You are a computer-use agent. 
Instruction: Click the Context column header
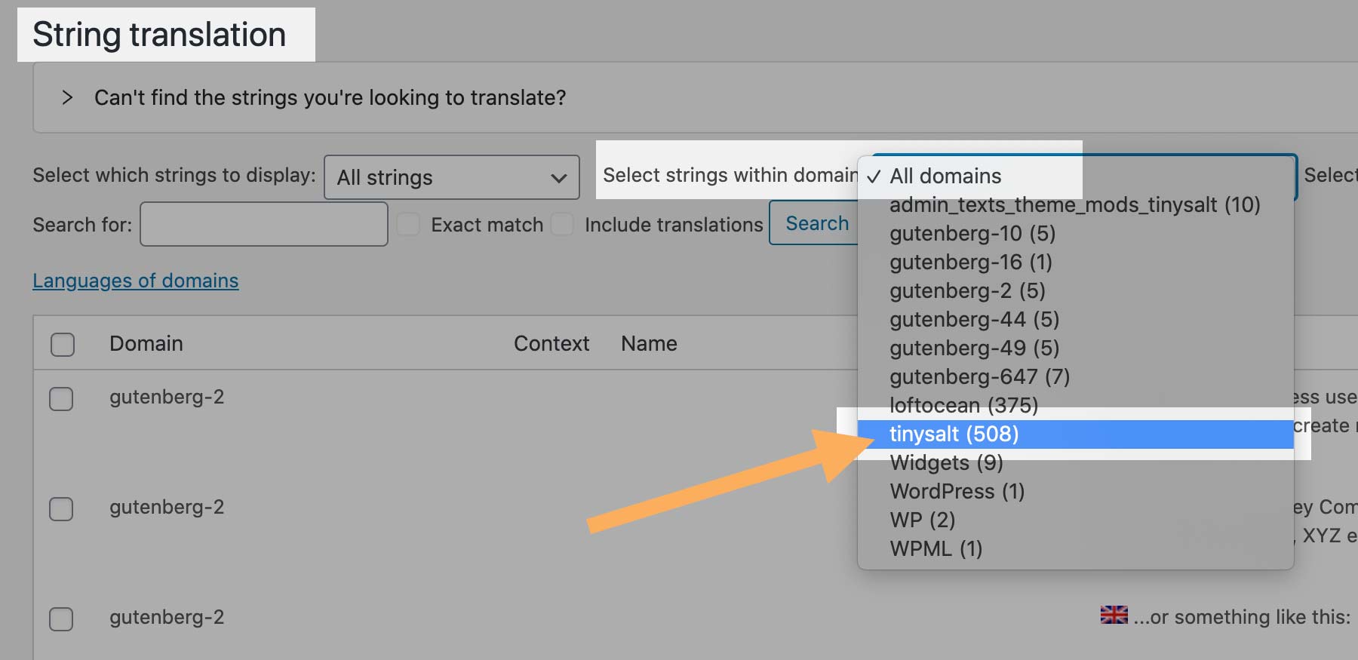click(x=551, y=343)
